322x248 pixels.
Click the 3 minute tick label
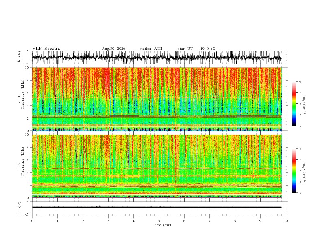pos(108,221)
